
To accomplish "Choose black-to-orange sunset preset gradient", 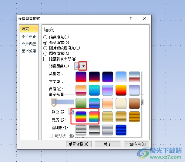I will [94, 77].
